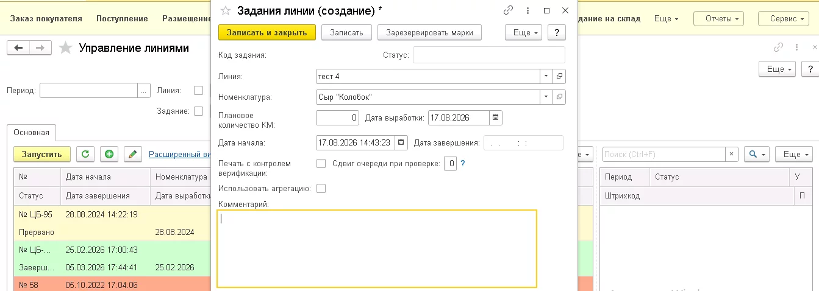This screenshot has height=291, width=819.
Task: Favorite the Управление линиями page star
Action: pyautogui.click(x=65, y=48)
